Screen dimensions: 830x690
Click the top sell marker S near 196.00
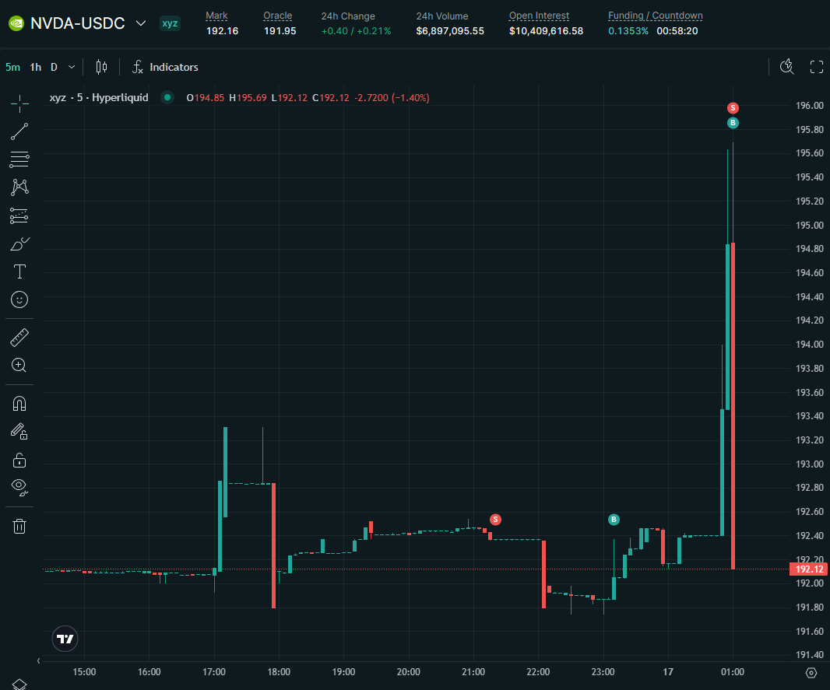733,108
